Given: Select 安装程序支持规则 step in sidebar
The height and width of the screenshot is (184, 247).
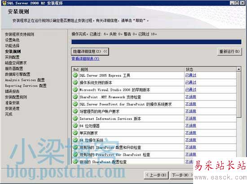Looking at the screenshot, I should click(19, 34).
